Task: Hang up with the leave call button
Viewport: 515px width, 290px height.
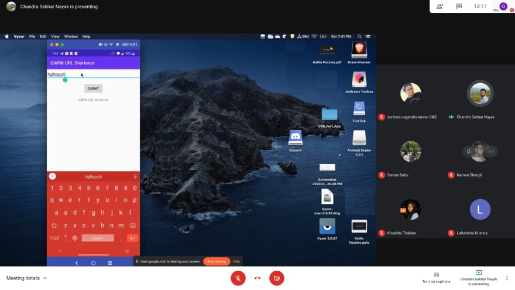Action: (257, 278)
